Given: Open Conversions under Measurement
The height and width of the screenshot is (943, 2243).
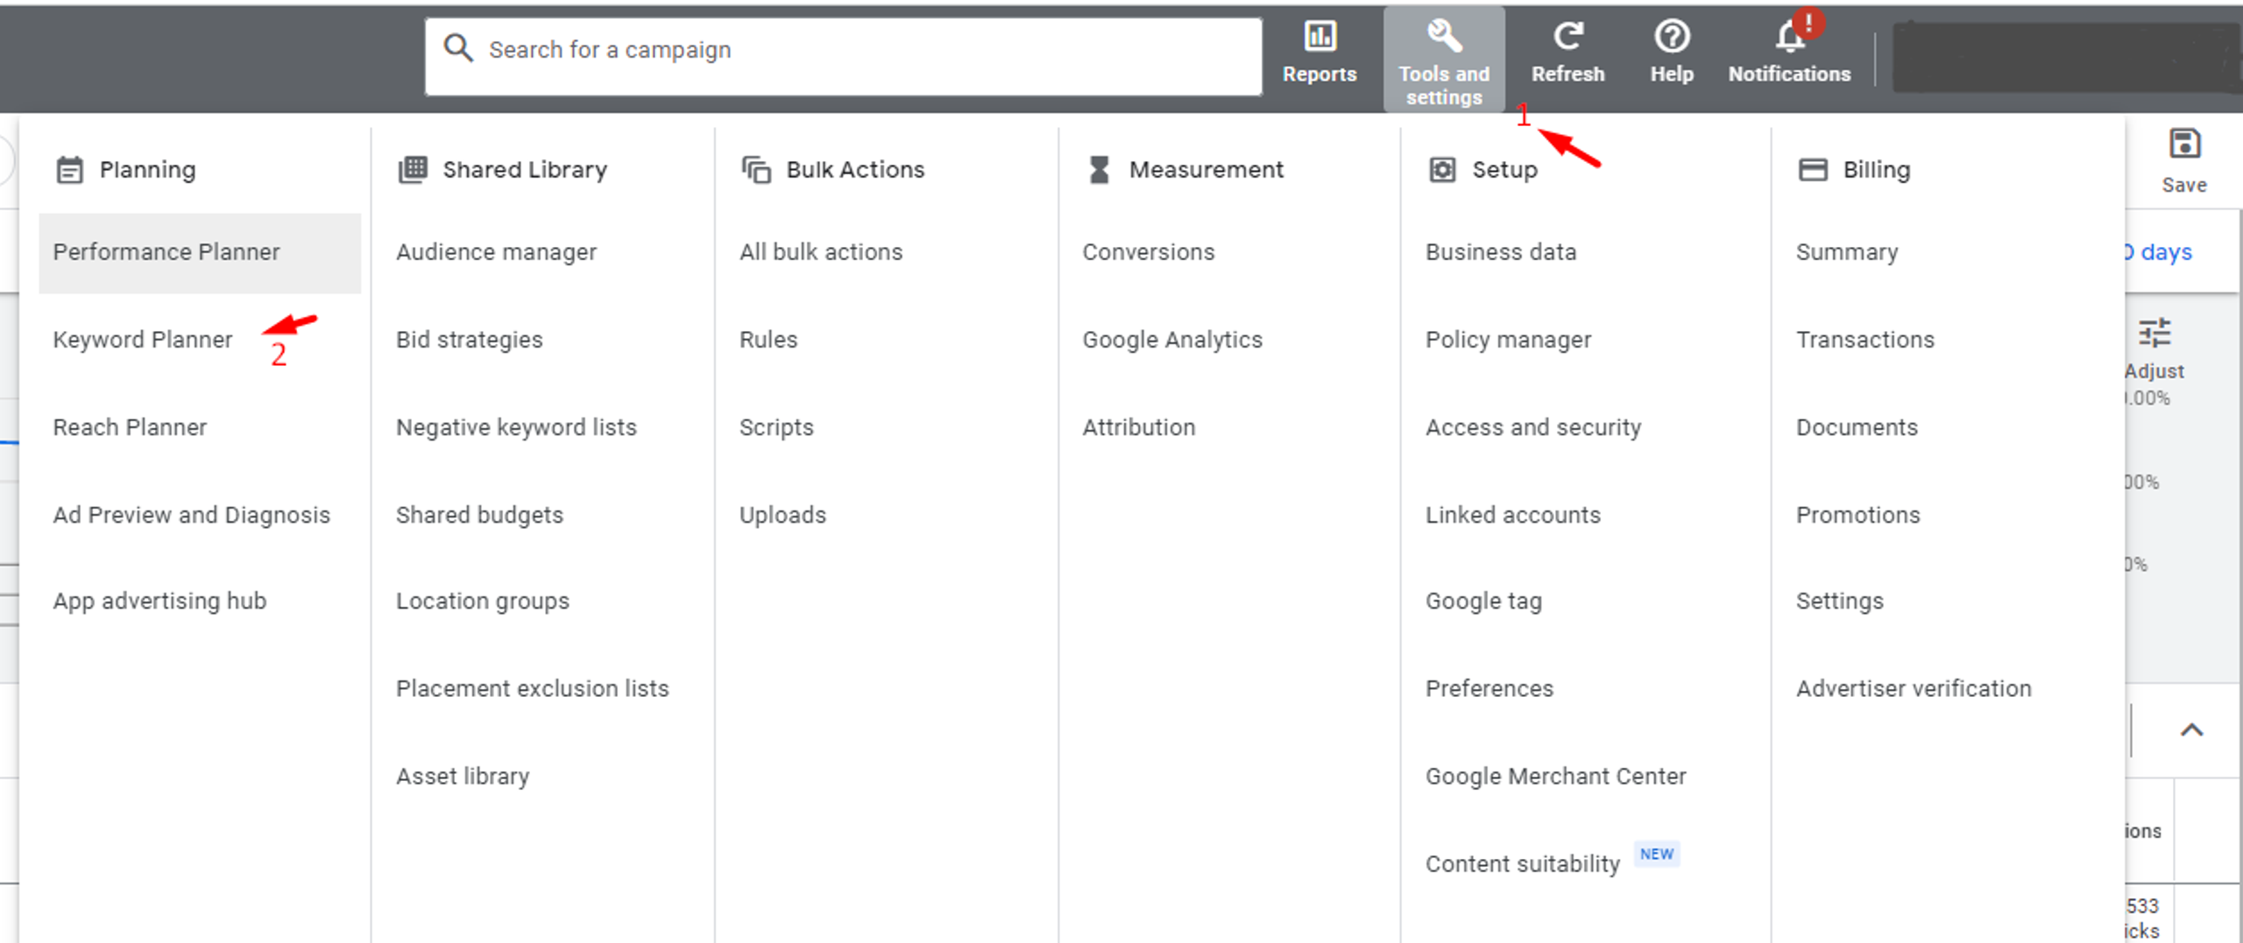Looking at the screenshot, I should (x=1149, y=252).
